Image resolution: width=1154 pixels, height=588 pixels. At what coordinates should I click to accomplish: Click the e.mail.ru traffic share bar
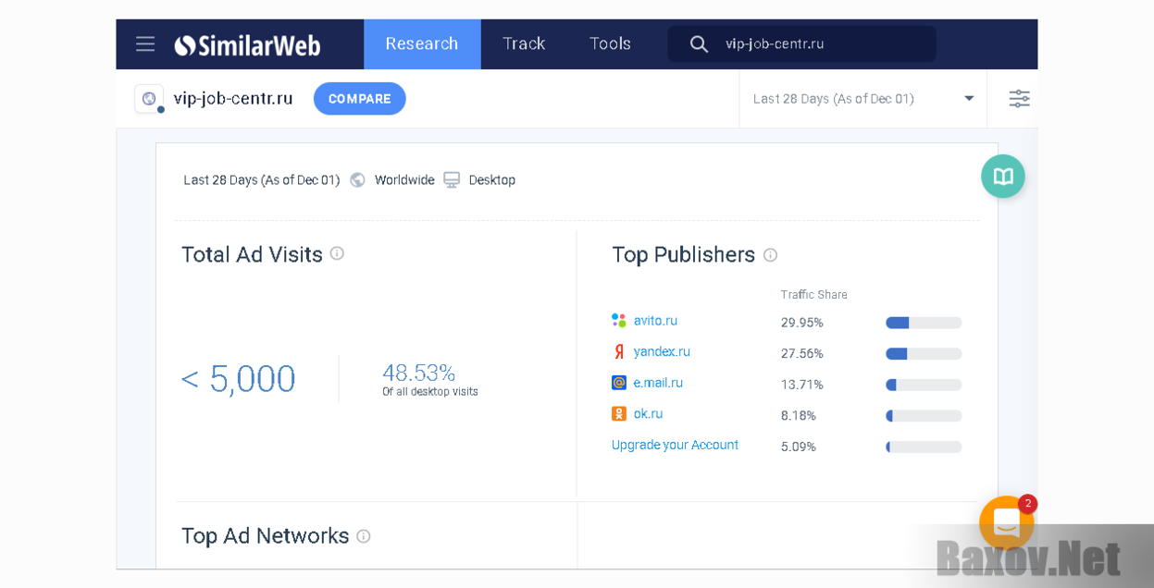point(924,385)
